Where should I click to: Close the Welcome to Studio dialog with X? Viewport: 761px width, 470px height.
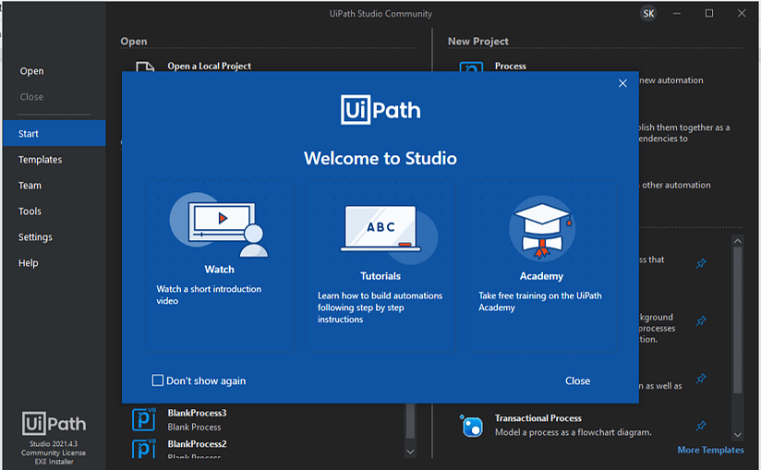coord(622,83)
